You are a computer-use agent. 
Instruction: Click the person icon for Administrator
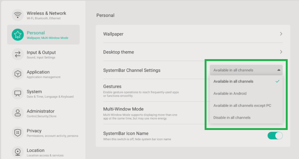[17, 113]
